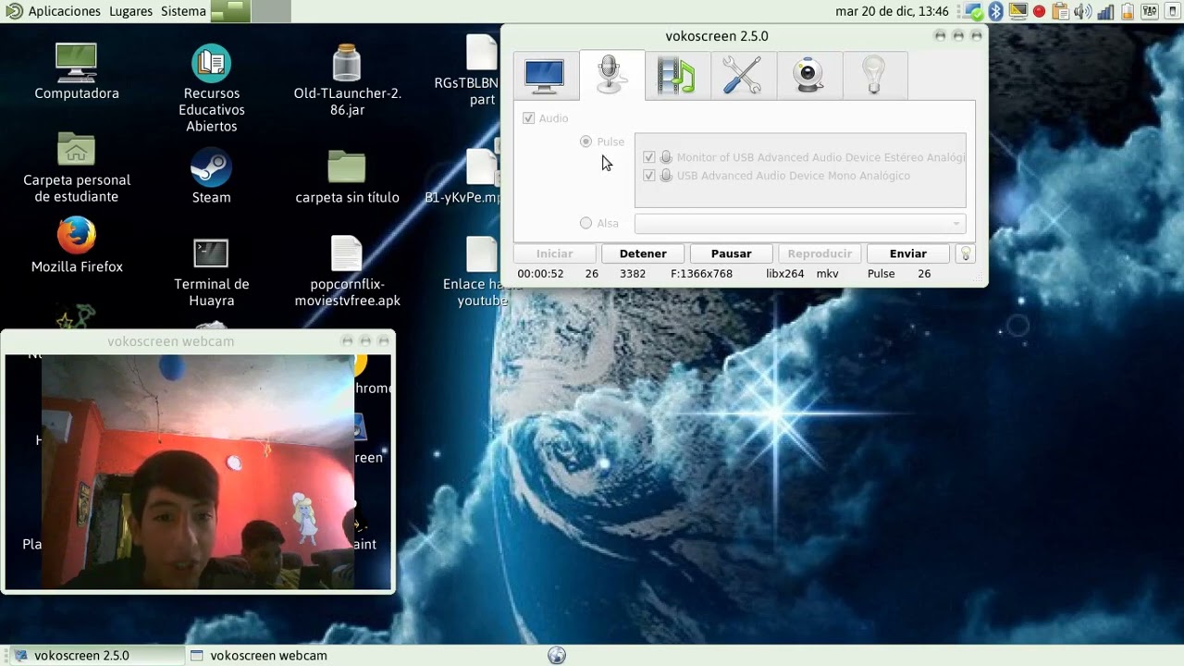The width and height of the screenshot is (1184, 666).
Task: Click the red recording indicator tray icon
Action: (1039, 11)
